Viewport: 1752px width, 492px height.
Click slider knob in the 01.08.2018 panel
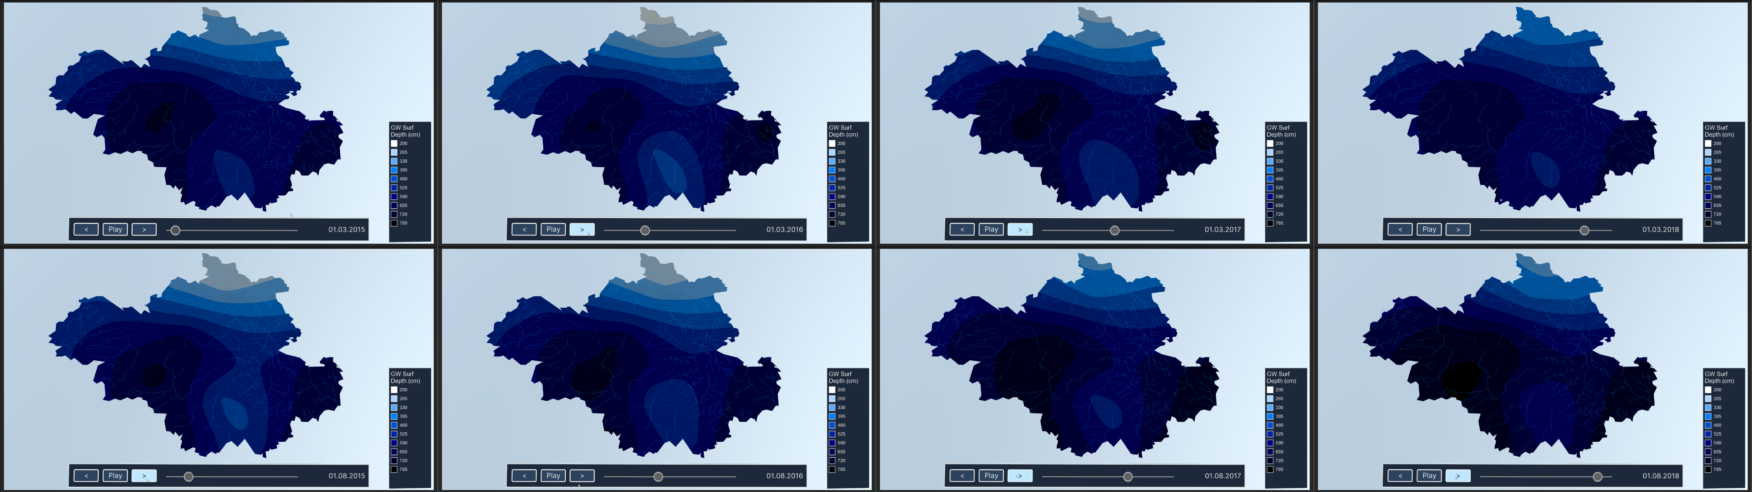point(1598,476)
